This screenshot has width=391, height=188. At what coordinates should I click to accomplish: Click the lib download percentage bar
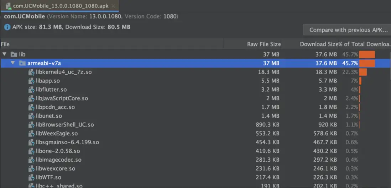coord(367,54)
